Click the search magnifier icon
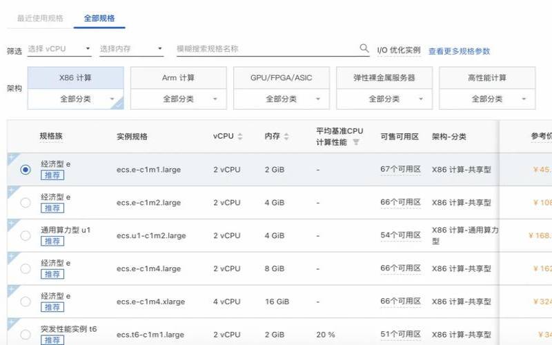 pos(364,48)
